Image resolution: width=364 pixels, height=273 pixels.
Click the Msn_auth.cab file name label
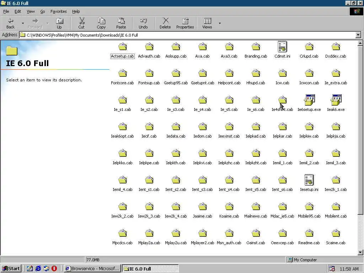[x=229, y=243]
